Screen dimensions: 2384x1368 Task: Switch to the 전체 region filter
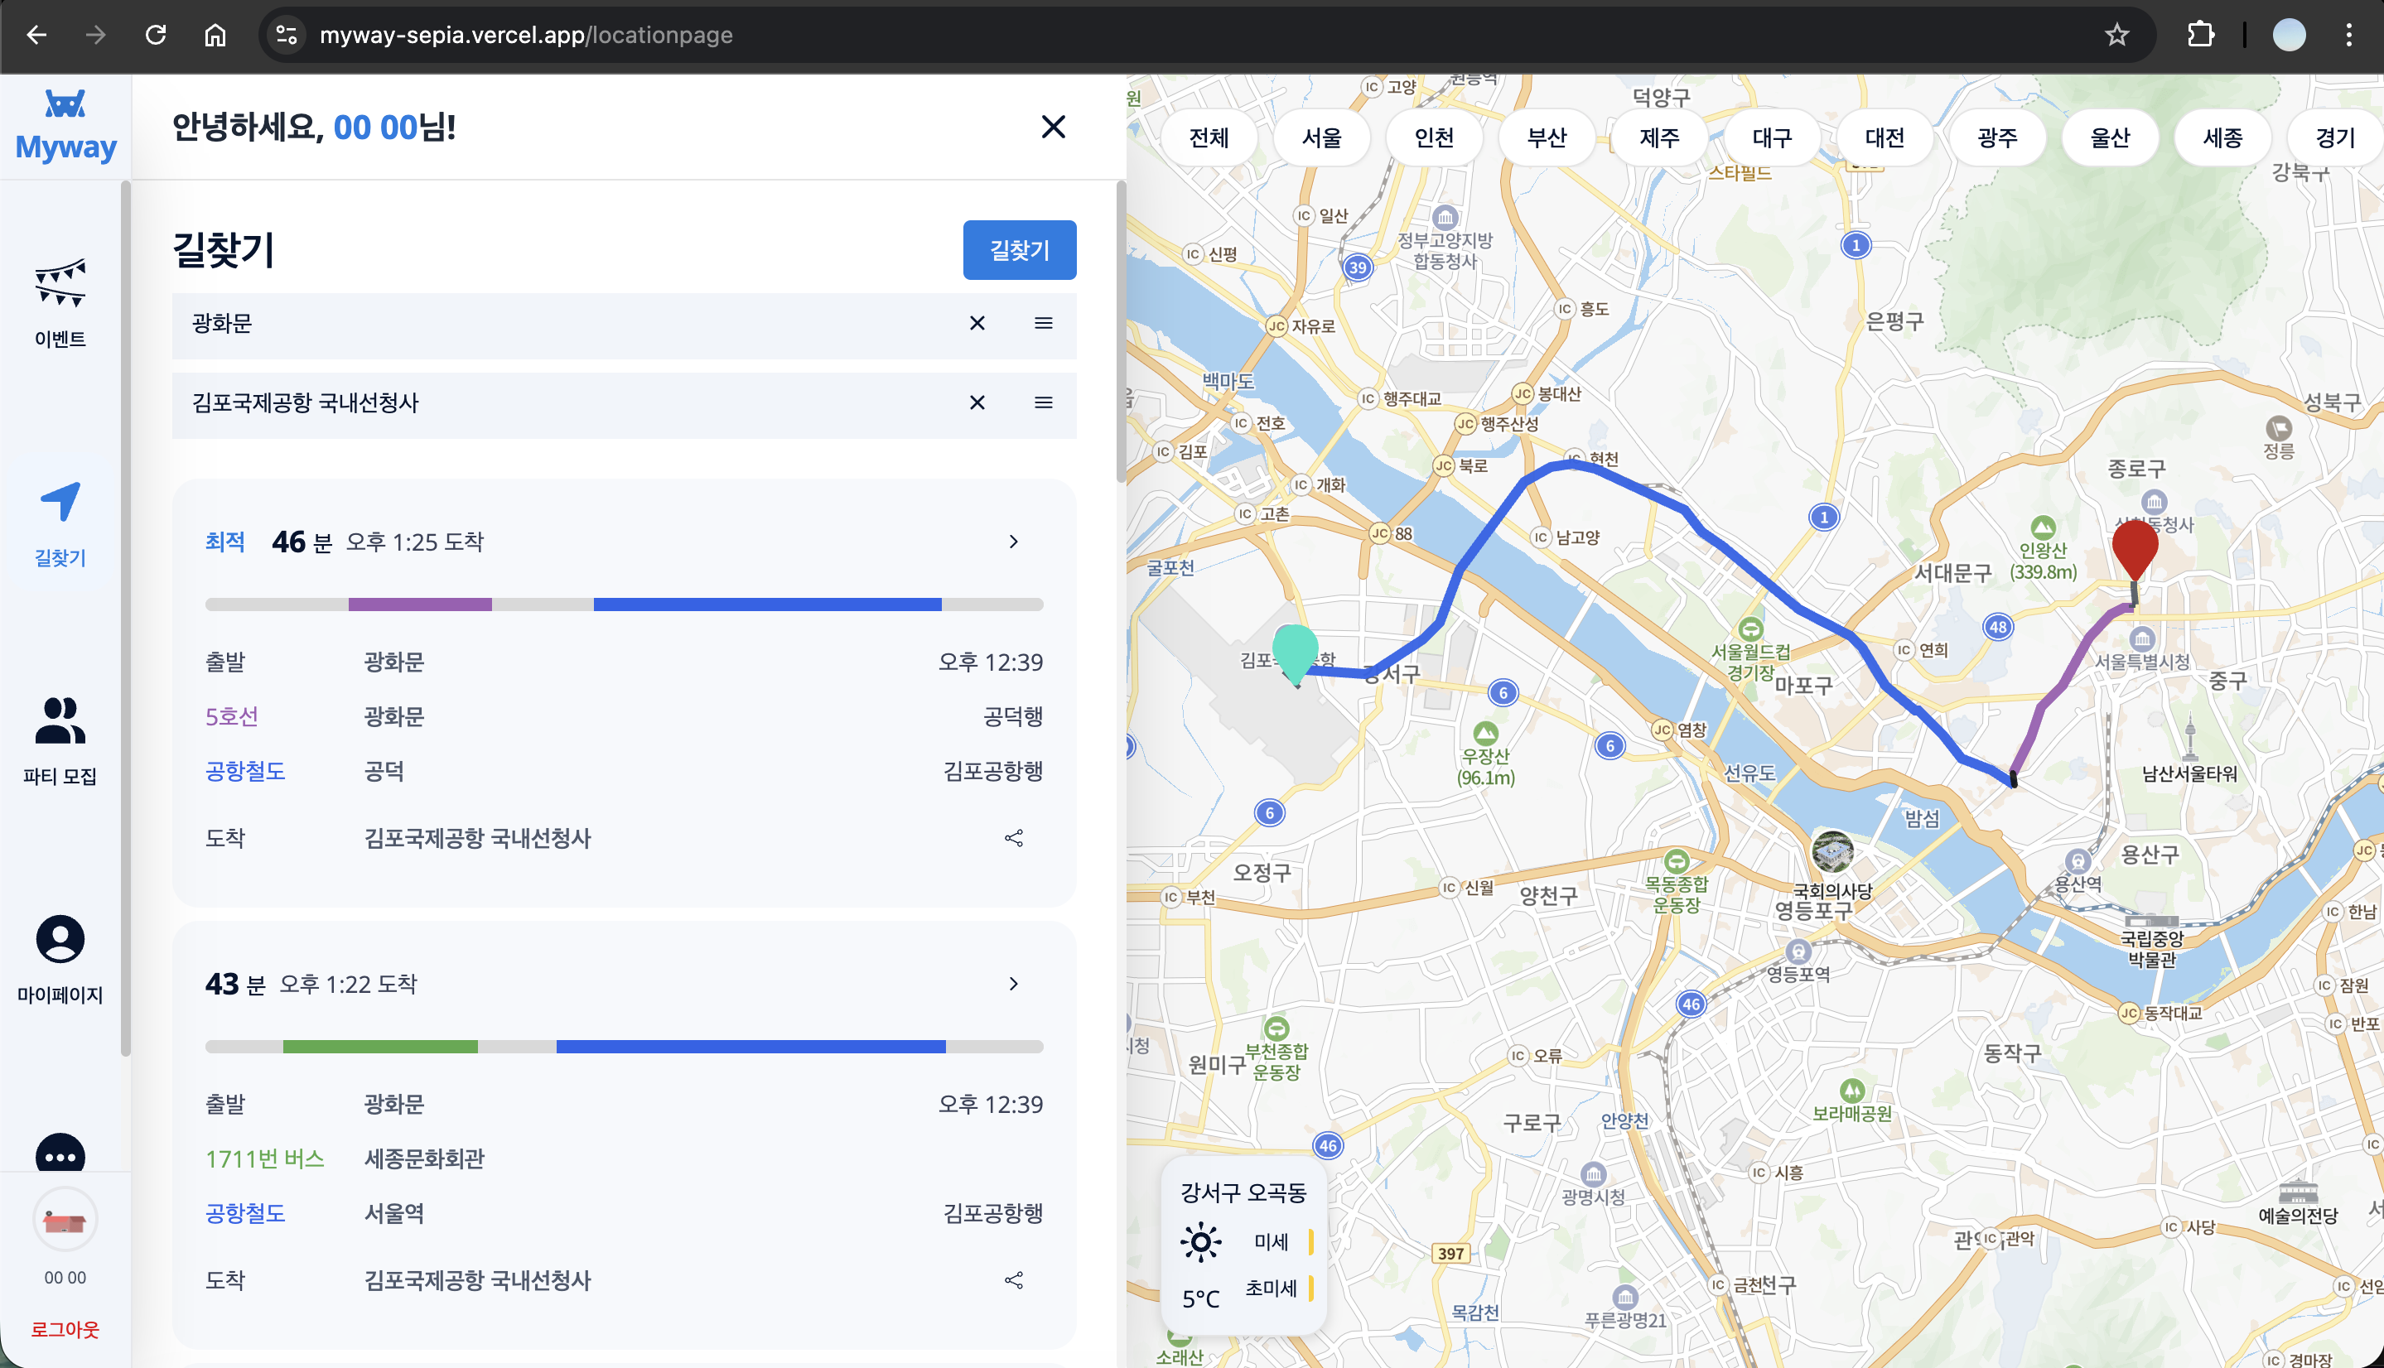click(x=1209, y=138)
